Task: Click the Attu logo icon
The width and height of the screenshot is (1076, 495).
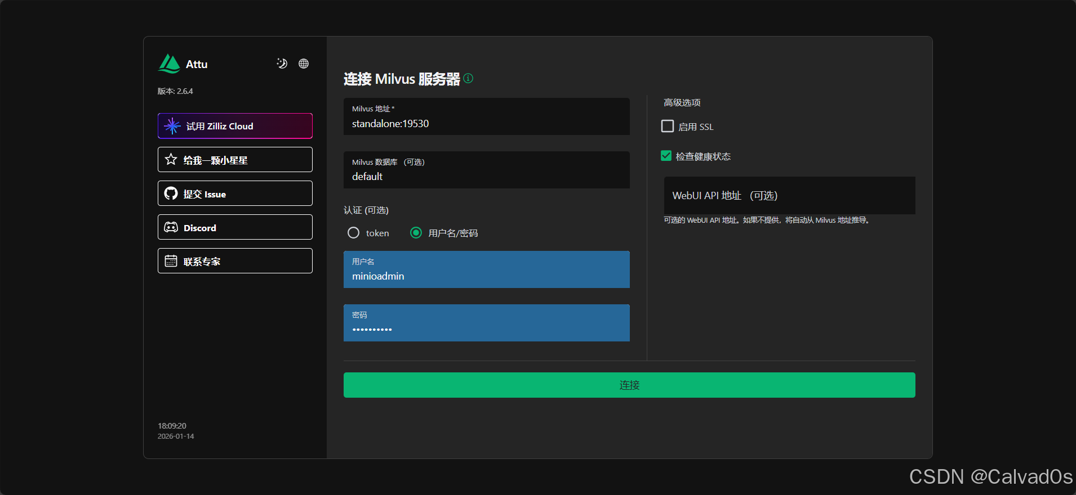Action: coord(169,64)
